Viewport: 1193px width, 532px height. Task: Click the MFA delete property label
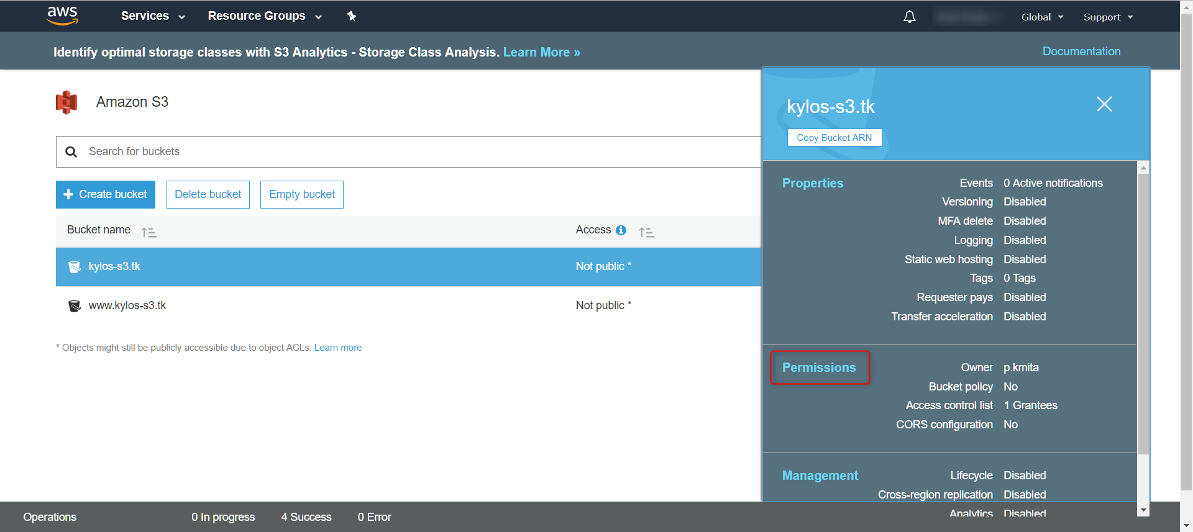(x=966, y=221)
